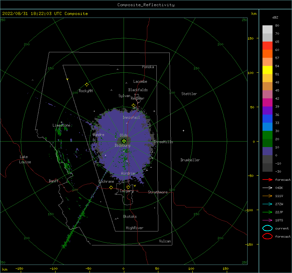Click the yellow diamond marker below RedDeer
The height and width of the screenshot is (273, 292).
click(133, 105)
